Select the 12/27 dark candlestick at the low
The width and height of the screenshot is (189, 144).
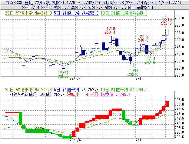64,69
